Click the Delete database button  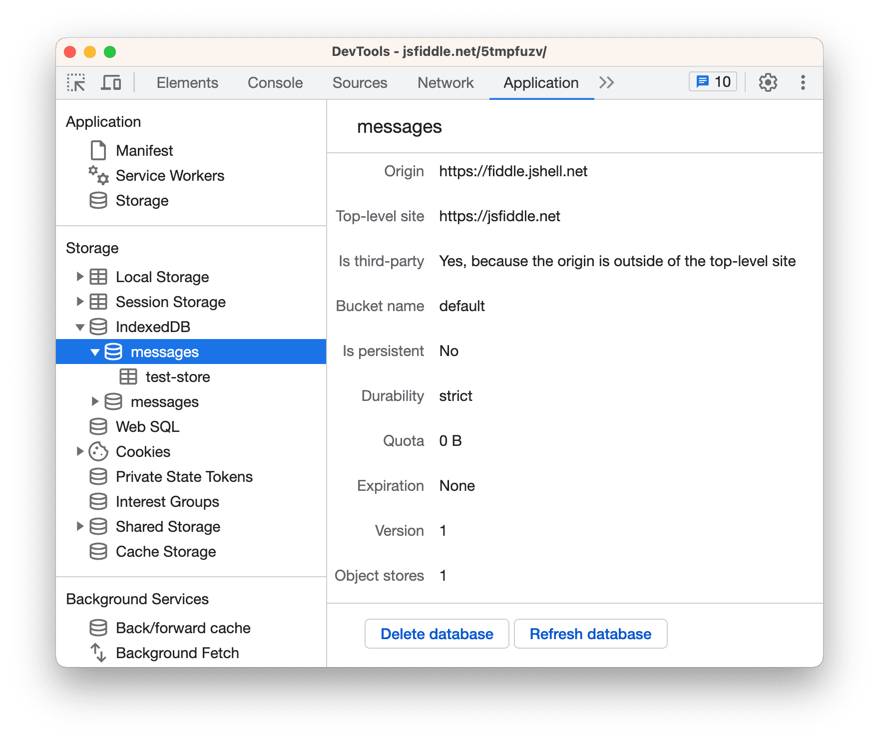click(x=436, y=634)
